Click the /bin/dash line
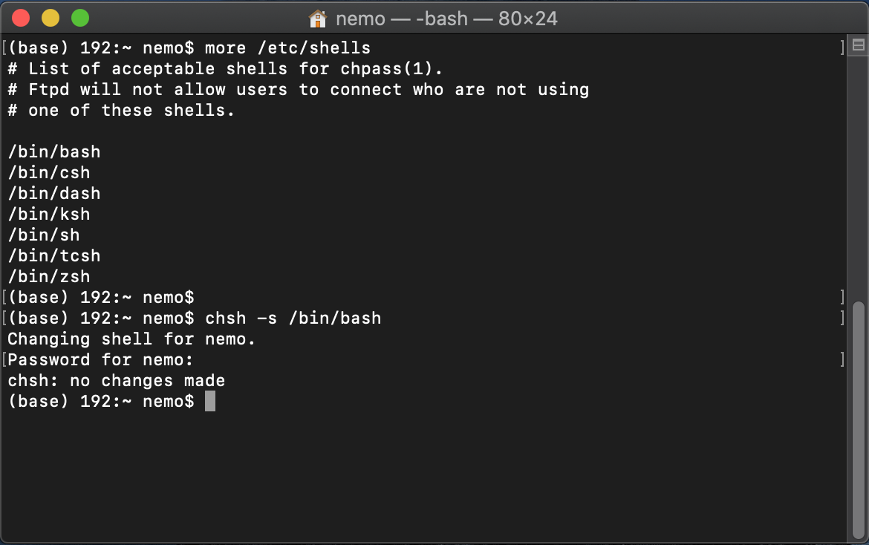 [53, 194]
